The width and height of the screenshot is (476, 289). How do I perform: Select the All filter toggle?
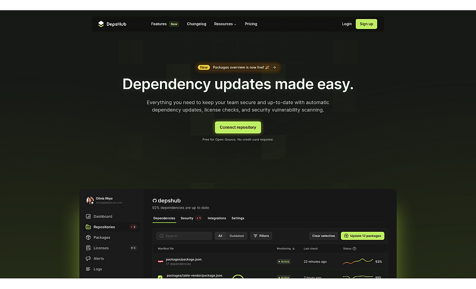pos(220,236)
